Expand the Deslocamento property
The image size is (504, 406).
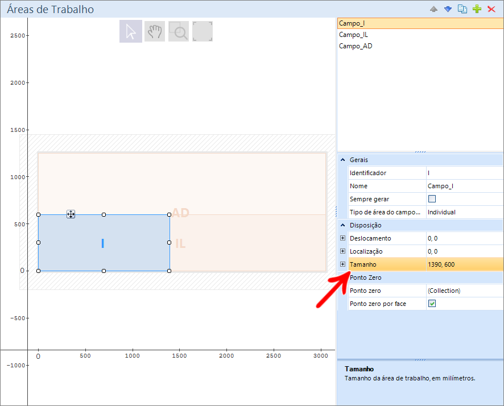[342, 238]
